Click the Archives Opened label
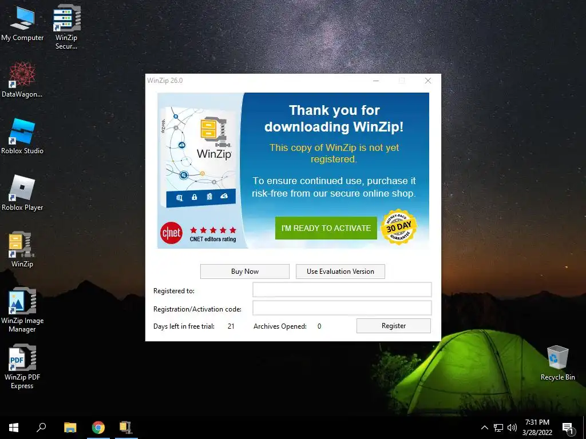Screen dimensions: 586x439 pos(280,326)
